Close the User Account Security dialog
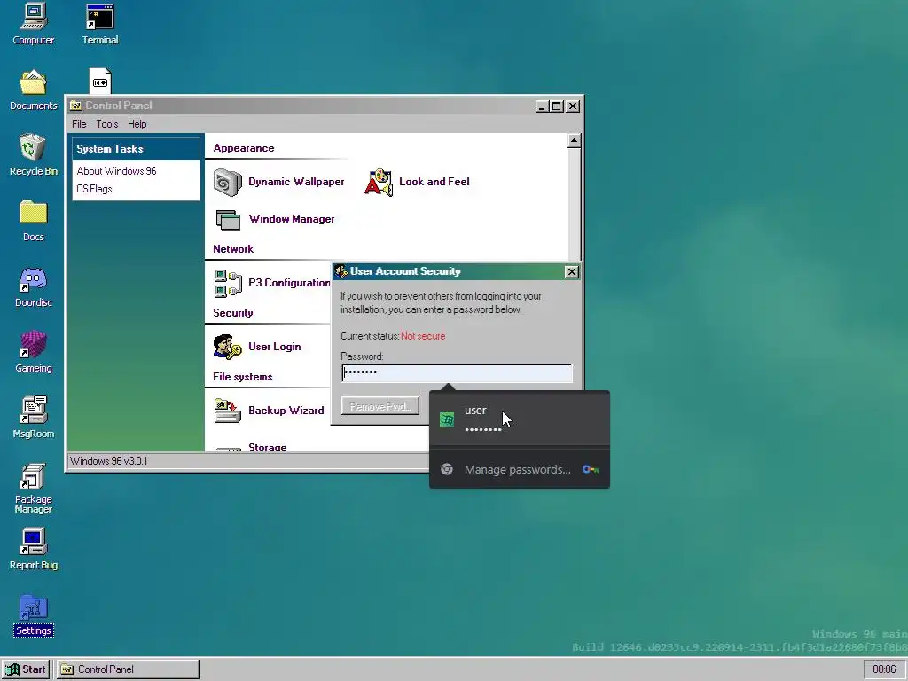Viewport: 908px width, 681px height. coord(572,271)
